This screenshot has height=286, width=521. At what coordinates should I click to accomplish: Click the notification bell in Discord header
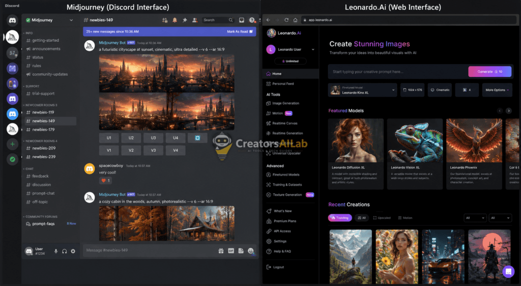click(175, 20)
